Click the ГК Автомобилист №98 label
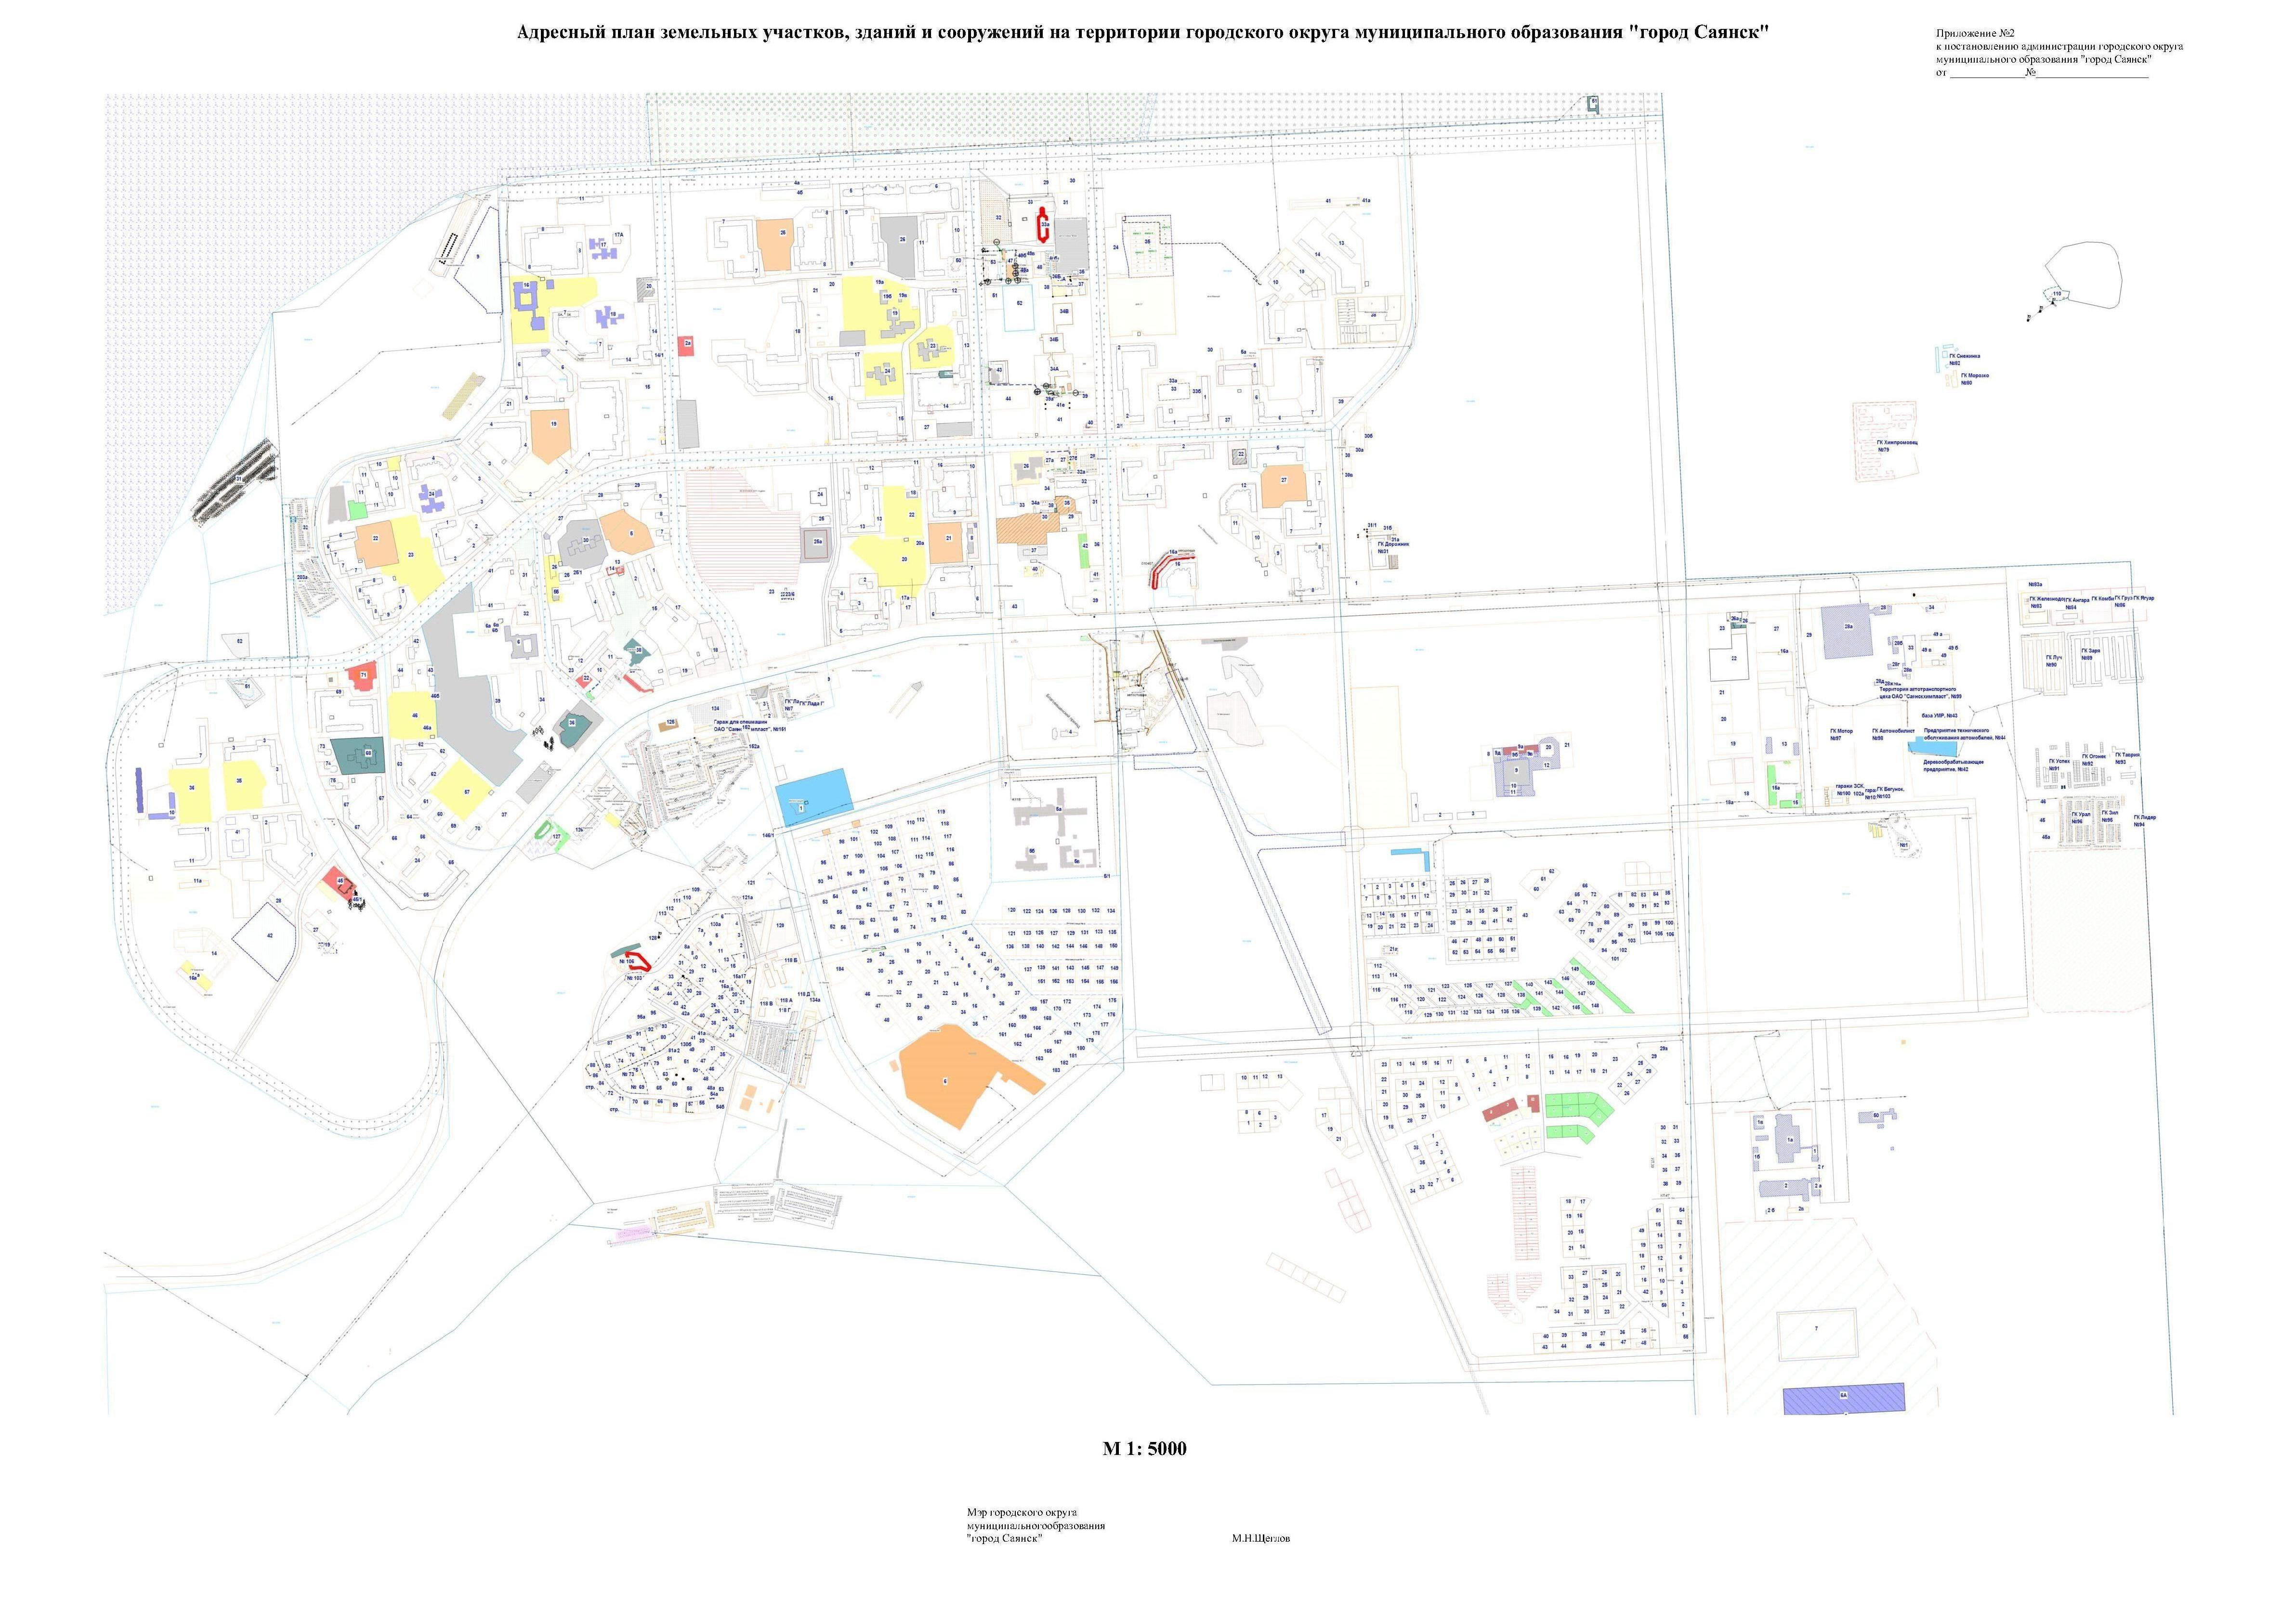Viewport: 2296px width, 1623px height. (1893, 734)
